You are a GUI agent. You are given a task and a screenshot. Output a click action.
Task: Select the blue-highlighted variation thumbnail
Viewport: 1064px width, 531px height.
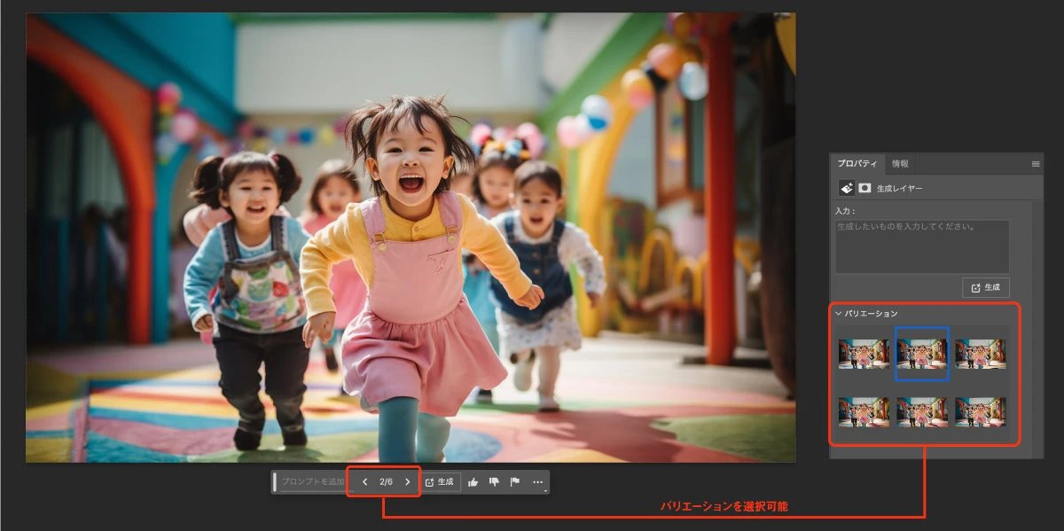[924, 355]
